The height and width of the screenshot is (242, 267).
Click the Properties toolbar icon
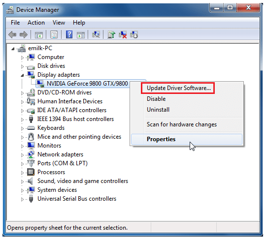(54, 35)
